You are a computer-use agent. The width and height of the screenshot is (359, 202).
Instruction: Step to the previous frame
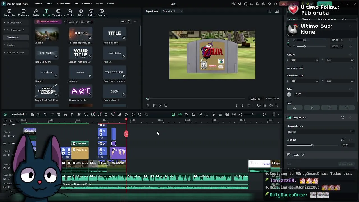pyautogui.click(x=148, y=105)
